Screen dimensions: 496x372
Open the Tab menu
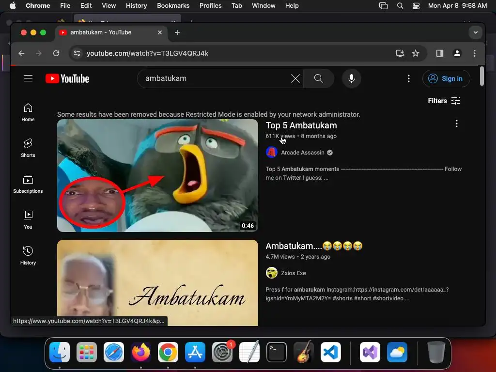236,5
